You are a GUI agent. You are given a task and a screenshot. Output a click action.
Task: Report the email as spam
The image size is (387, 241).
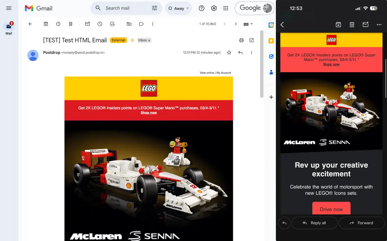pos(58,24)
